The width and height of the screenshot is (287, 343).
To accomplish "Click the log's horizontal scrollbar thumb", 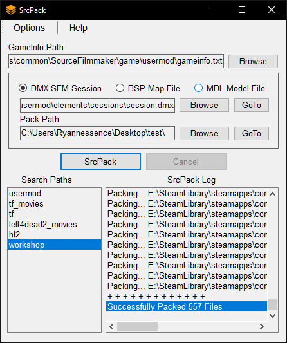I will point(137,327).
